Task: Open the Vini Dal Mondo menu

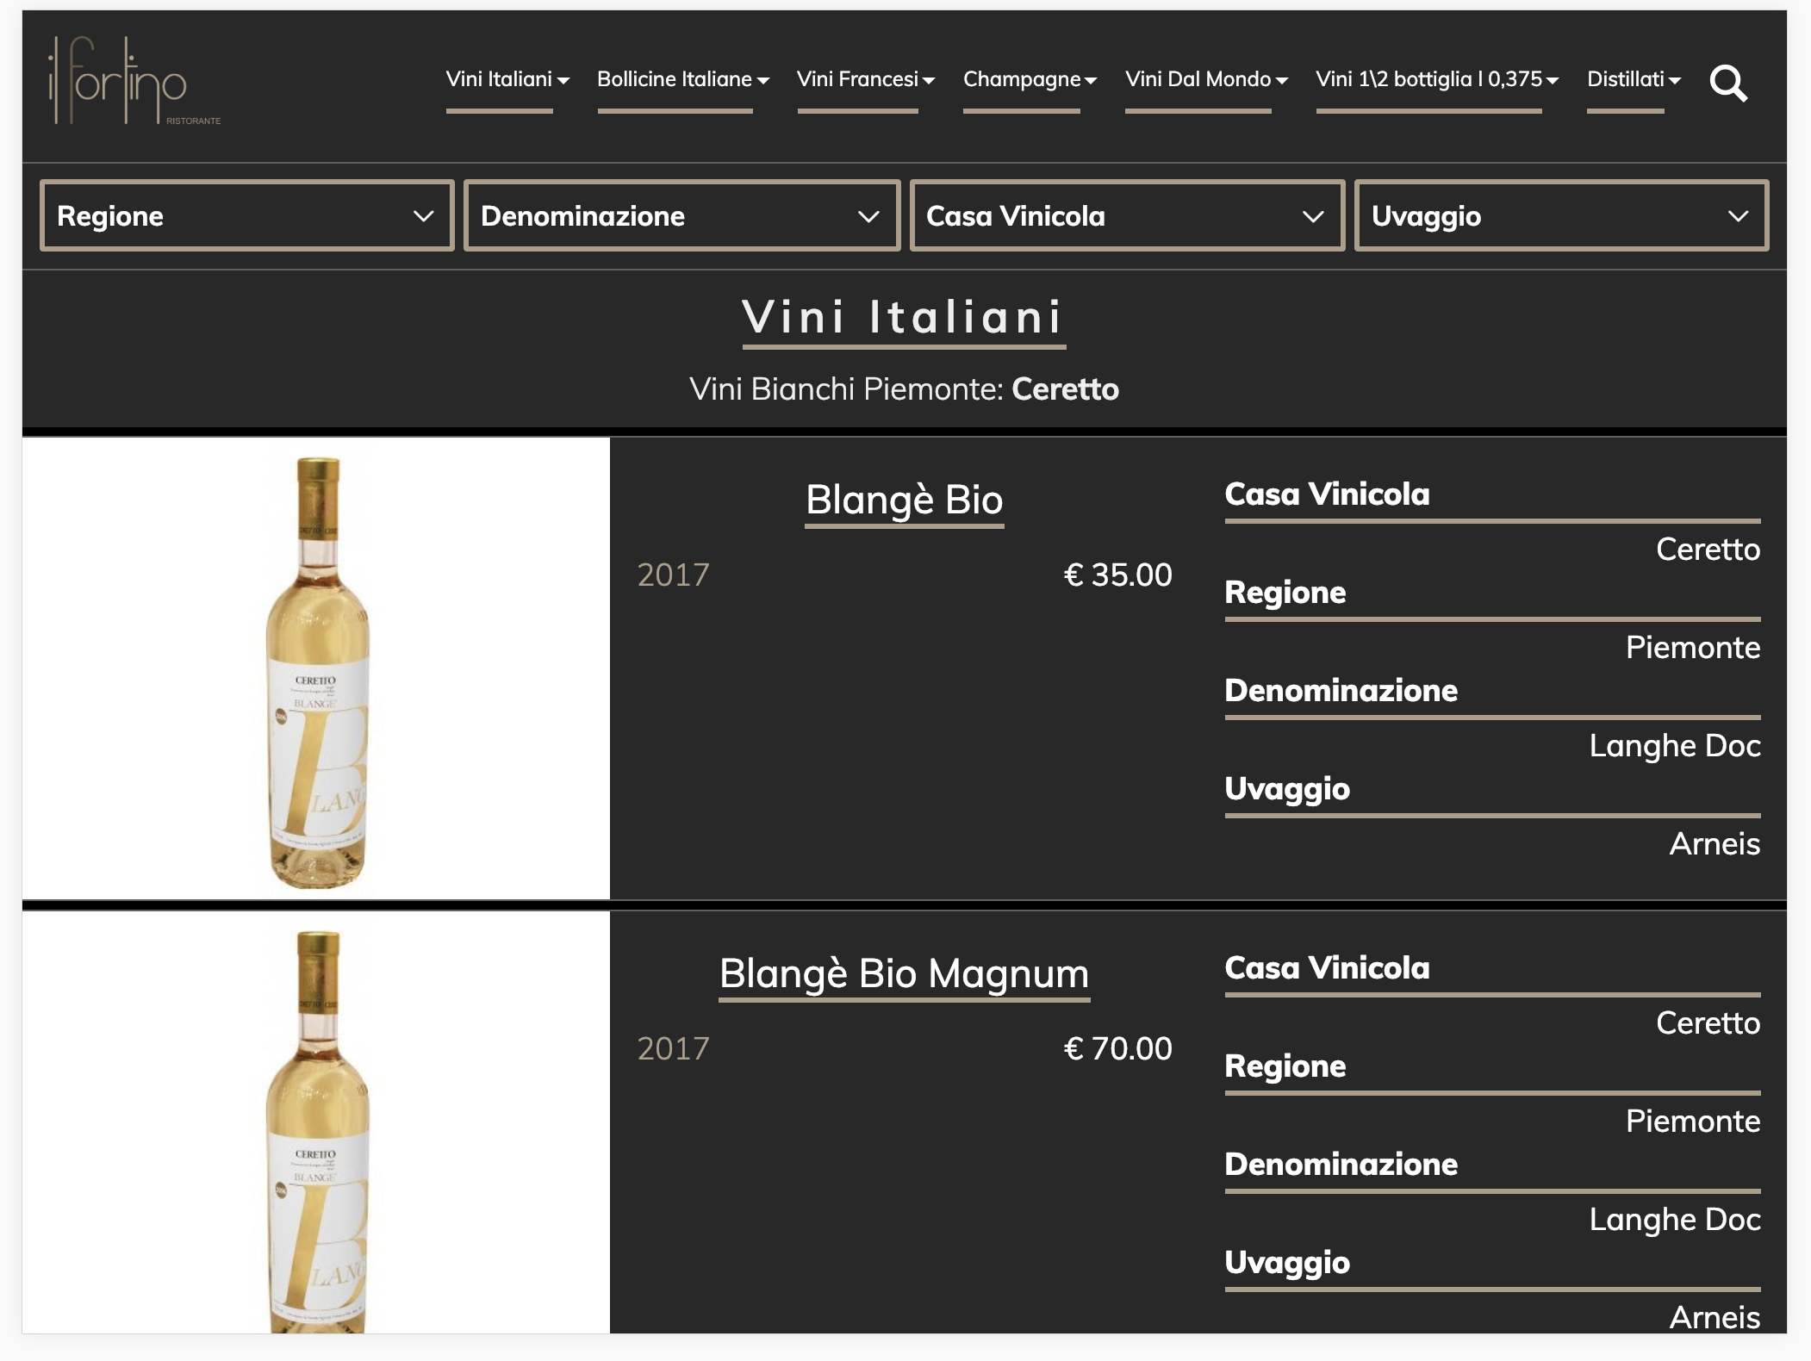Action: [x=1206, y=79]
